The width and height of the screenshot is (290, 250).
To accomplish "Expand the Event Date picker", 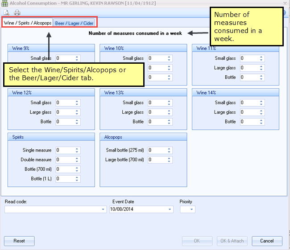I will pos(170,209).
